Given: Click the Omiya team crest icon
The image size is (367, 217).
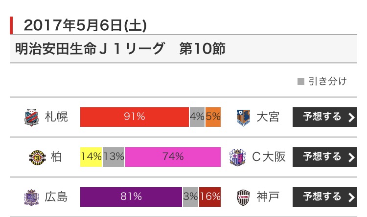Looking at the screenshot, I should pyautogui.click(x=243, y=117).
